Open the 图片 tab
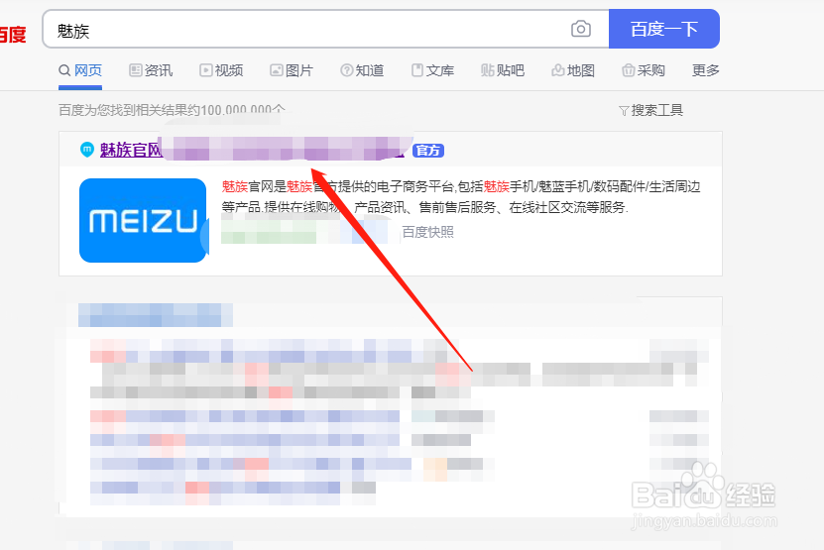 click(292, 70)
